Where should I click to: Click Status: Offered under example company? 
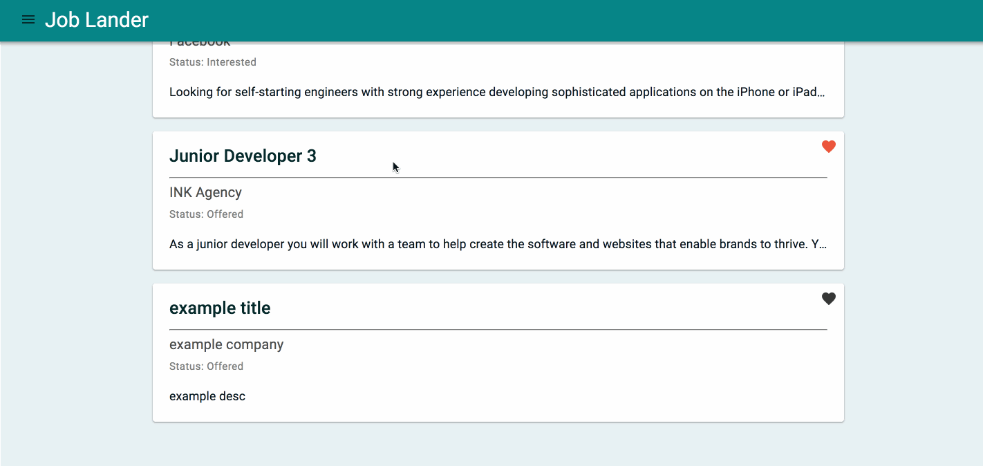coord(206,366)
